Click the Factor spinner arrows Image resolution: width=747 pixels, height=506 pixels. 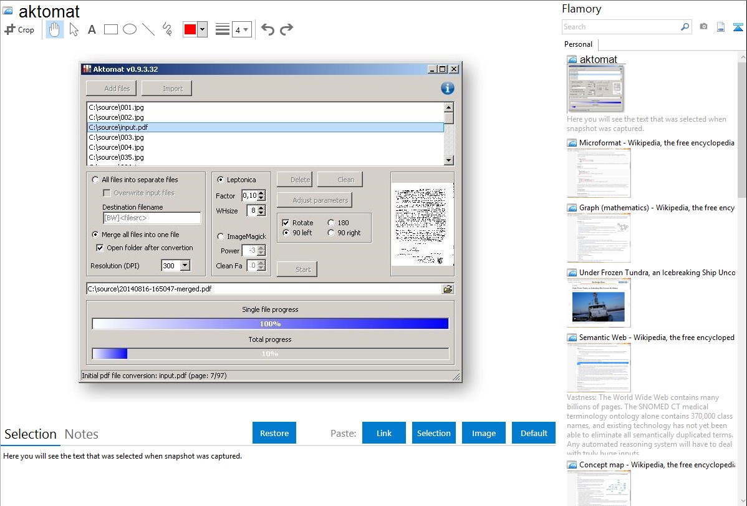point(261,195)
